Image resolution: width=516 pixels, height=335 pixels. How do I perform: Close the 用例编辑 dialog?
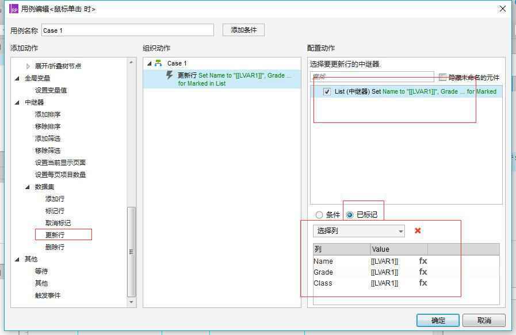503,9
